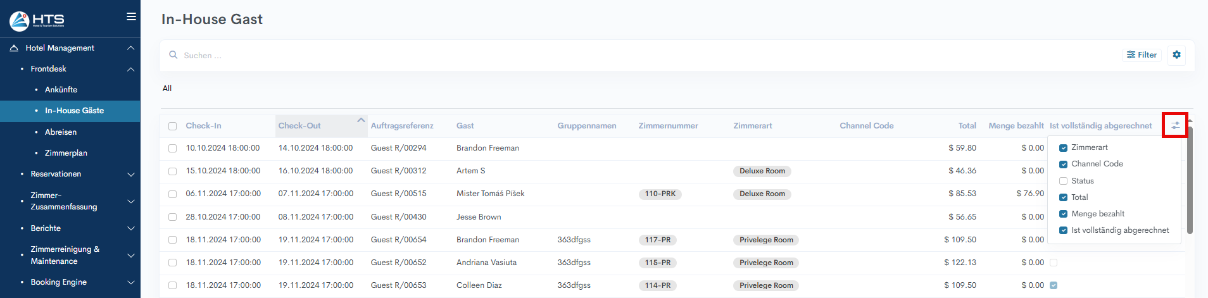
Task: Uncheck the Zimmerart column checkbox
Action: (1063, 147)
